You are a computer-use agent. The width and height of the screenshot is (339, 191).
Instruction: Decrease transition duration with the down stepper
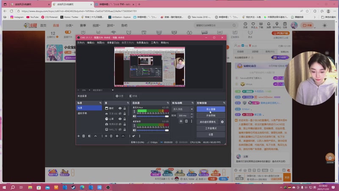[192, 117]
